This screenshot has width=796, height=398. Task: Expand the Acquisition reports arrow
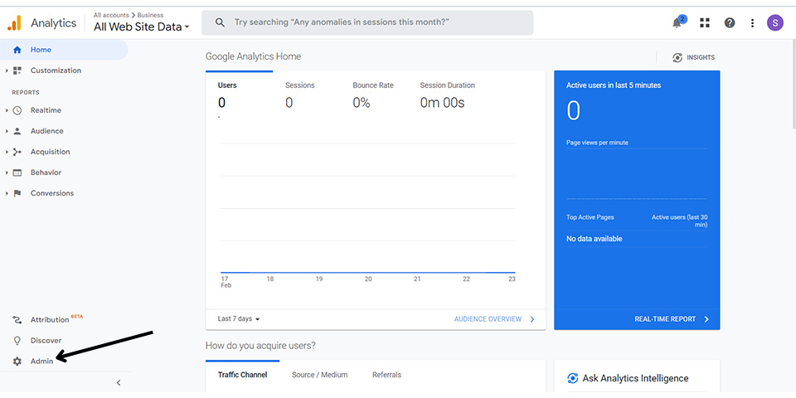7,152
